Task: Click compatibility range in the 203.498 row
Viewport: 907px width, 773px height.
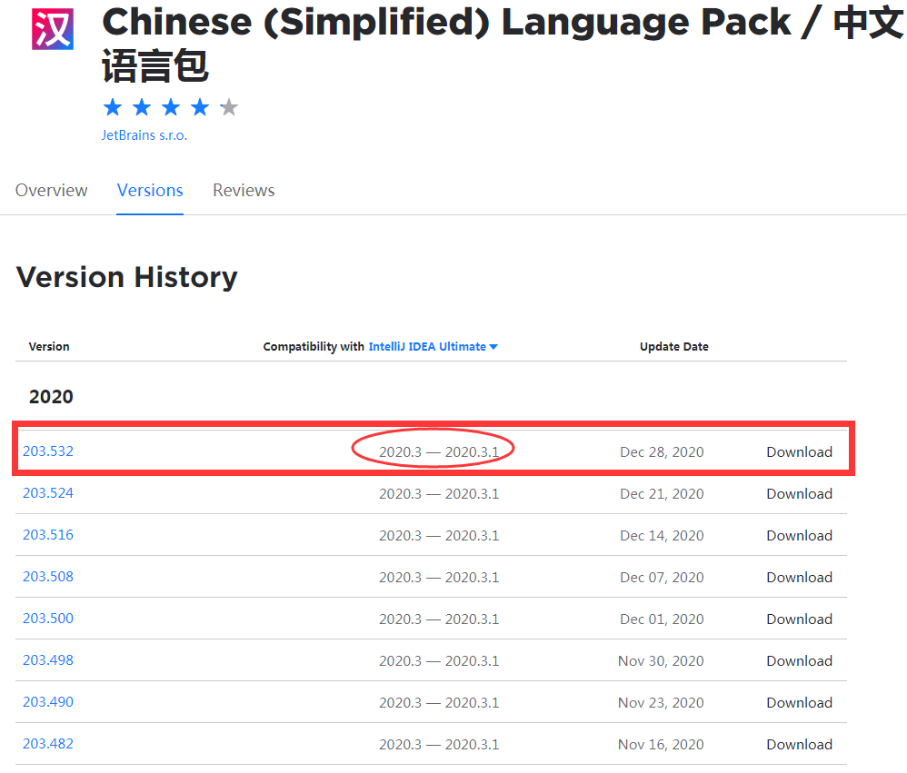Action: click(x=439, y=661)
